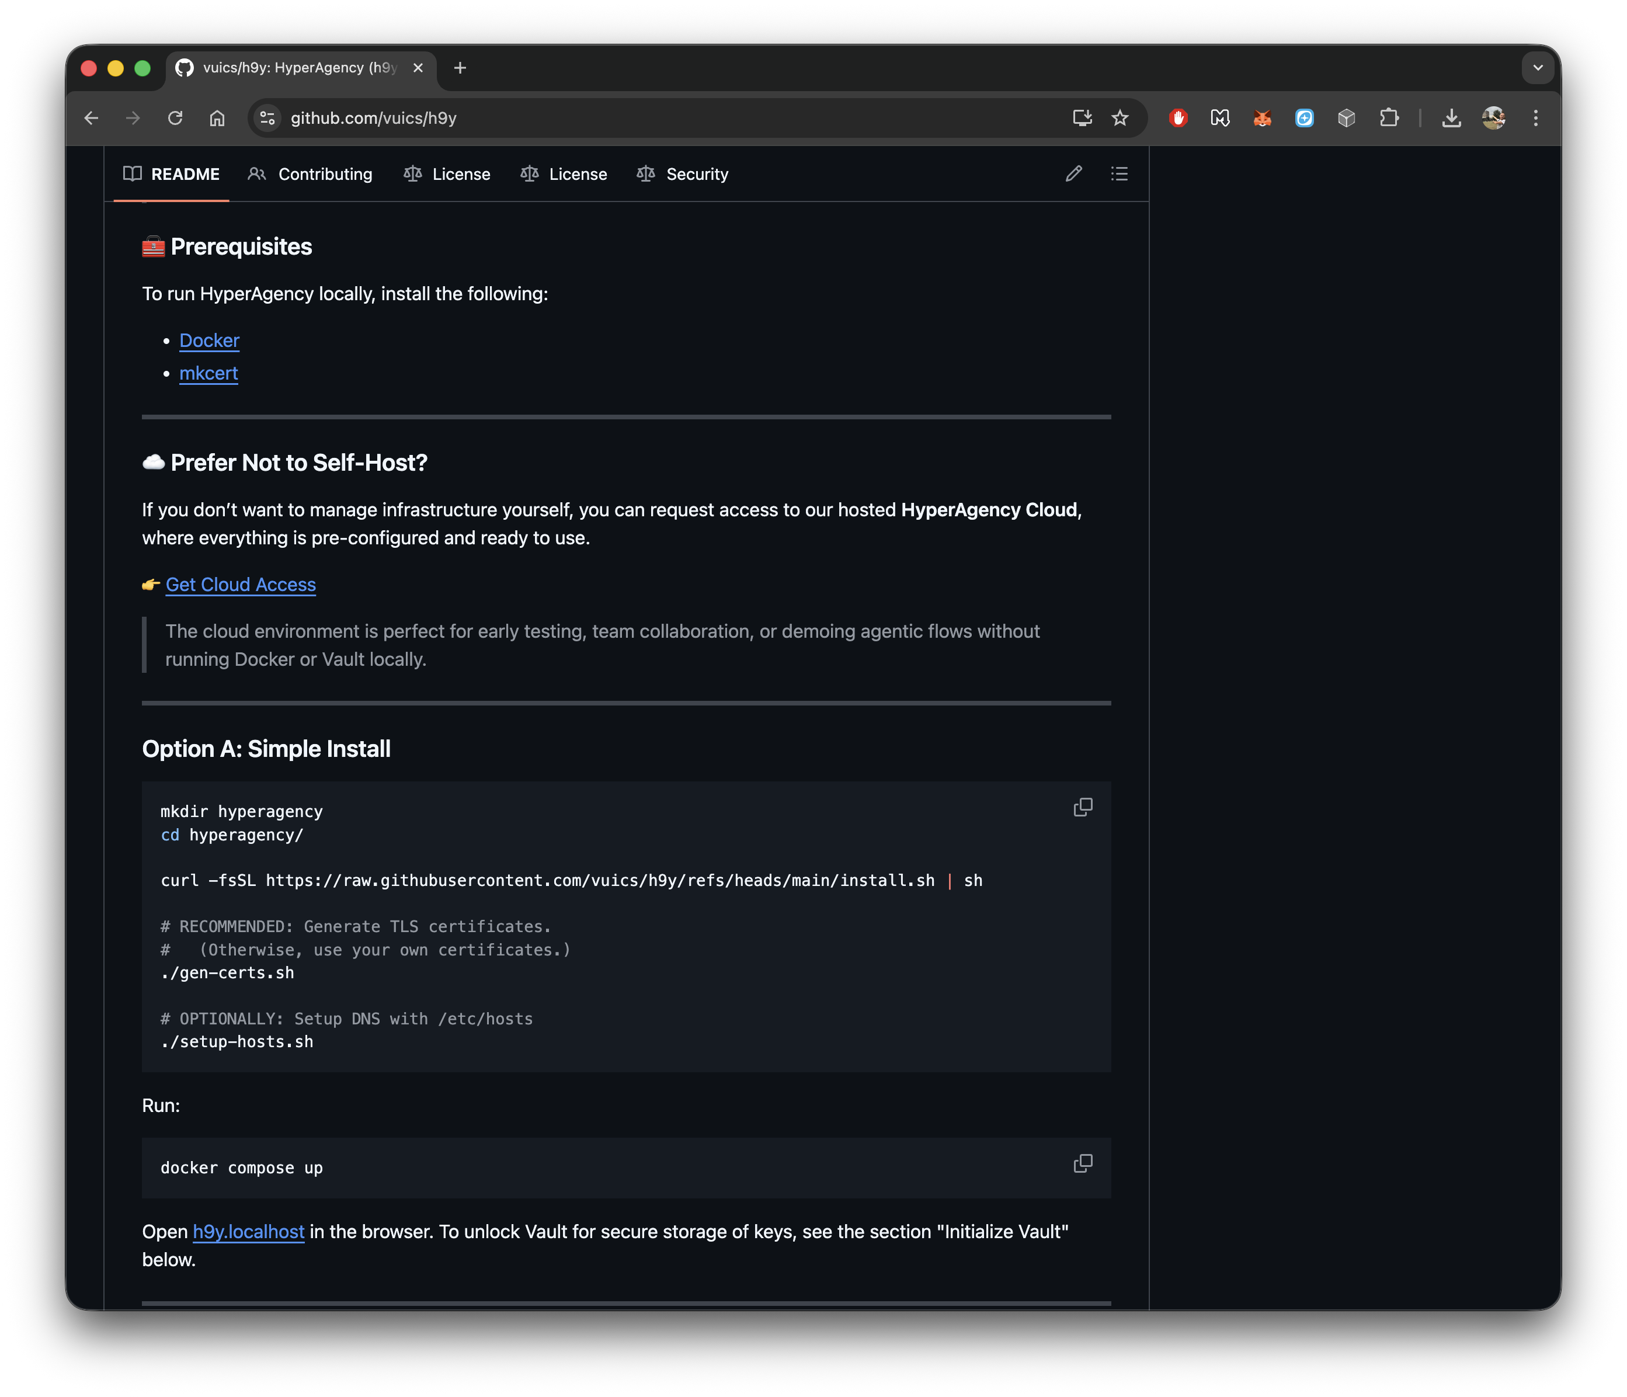Open the README outline list icon
Screen dimensions: 1627x1397
pos(1119,173)
